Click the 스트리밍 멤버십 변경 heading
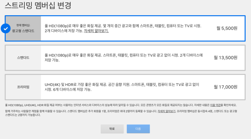 tap(38, 5)
